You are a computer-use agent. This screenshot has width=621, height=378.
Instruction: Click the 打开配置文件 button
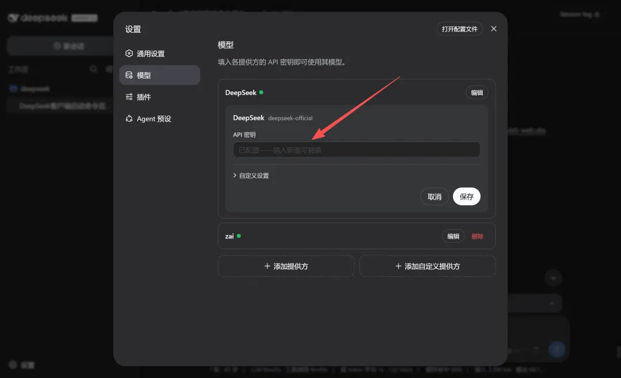tap(459, 29)
